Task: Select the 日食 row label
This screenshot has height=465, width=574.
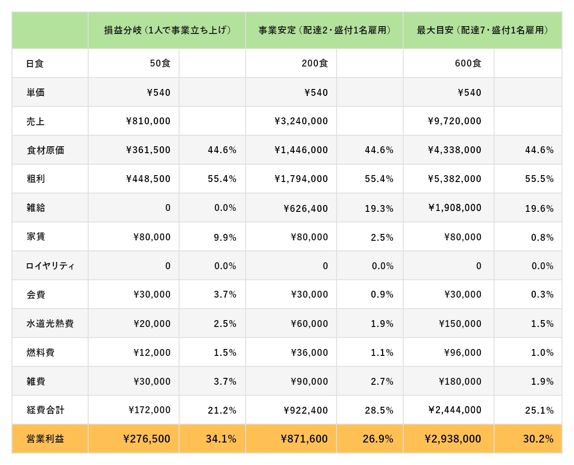Action: [35, 64]
